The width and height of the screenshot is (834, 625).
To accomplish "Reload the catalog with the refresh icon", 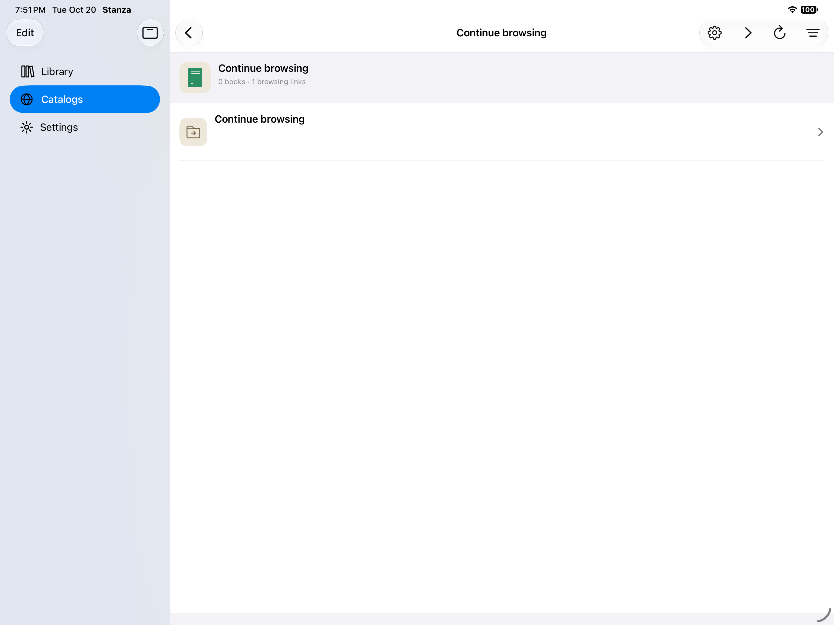I will pos(779,33).
